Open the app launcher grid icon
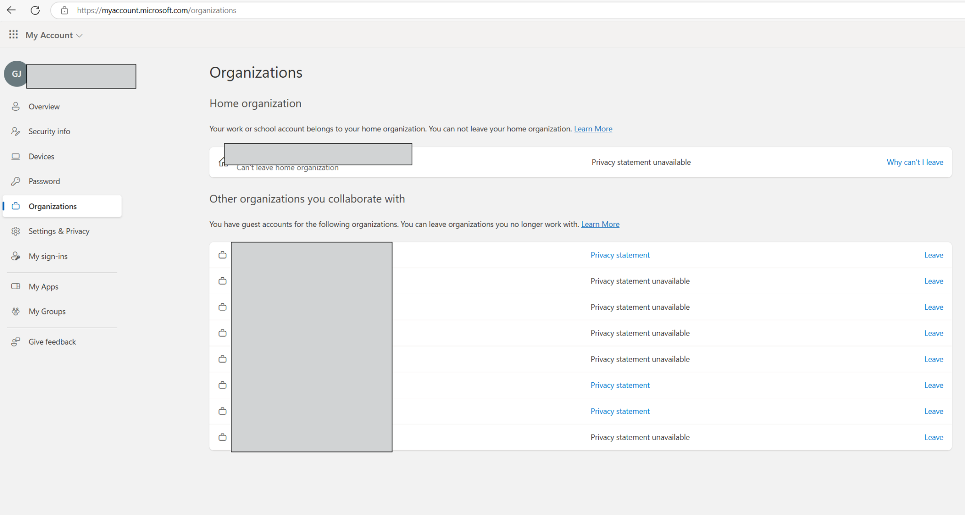This screenshot has height=515, width=965. coord(13,34)
